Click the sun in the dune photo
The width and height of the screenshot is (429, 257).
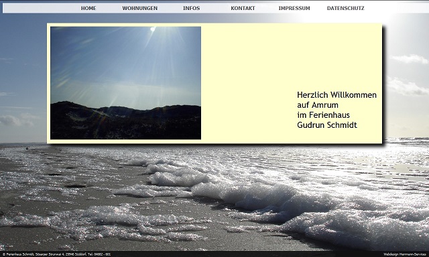153,29
